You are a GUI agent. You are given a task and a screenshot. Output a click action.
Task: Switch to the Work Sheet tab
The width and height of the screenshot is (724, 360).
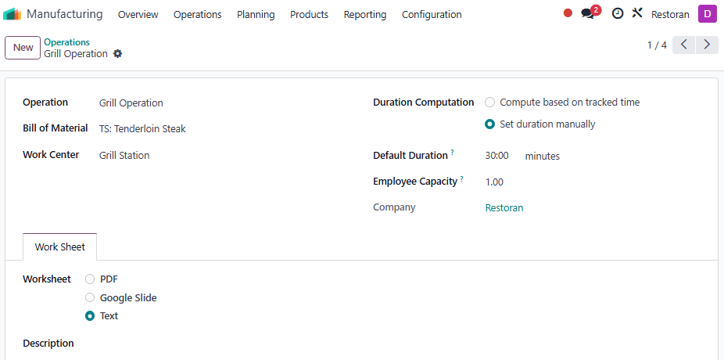60,247
